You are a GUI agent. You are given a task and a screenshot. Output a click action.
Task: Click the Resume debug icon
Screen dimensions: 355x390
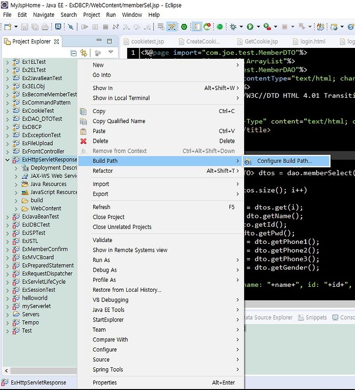(85, 27)
